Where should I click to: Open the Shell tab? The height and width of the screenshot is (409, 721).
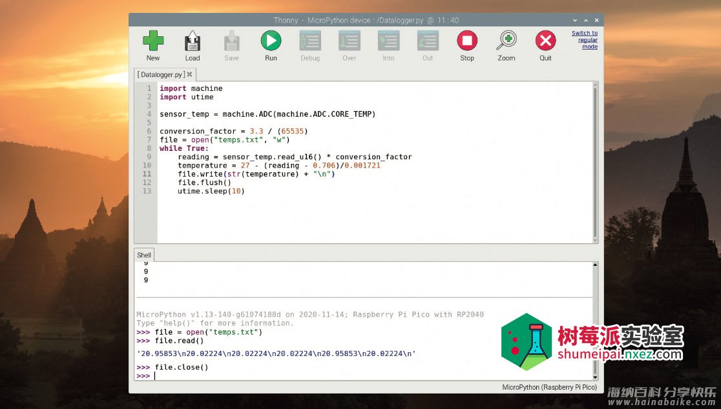[144, 255]
